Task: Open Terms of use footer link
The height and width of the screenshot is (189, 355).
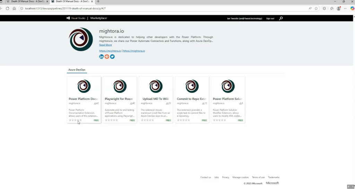Action: tap(258, 177)
